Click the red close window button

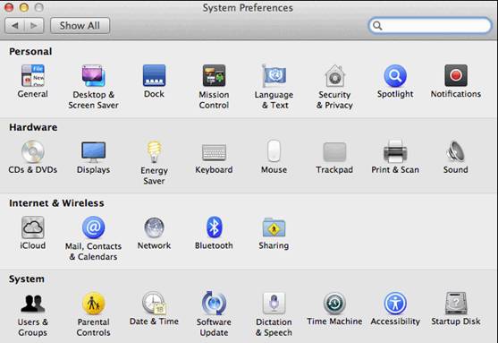click(9, 7)
